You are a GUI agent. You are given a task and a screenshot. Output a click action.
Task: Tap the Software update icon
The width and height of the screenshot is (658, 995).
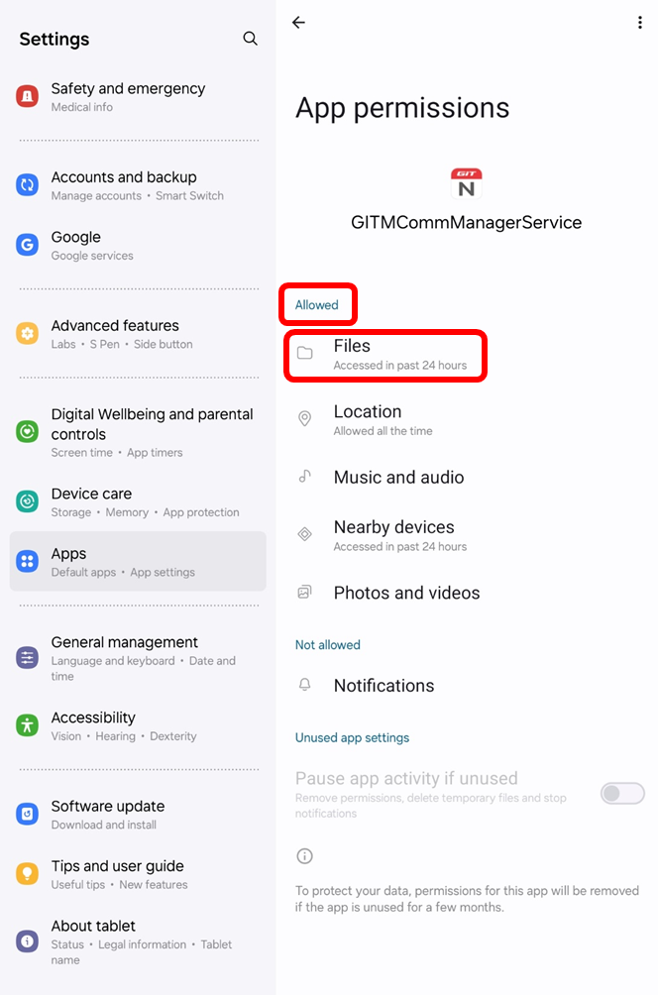coord(28,814)
